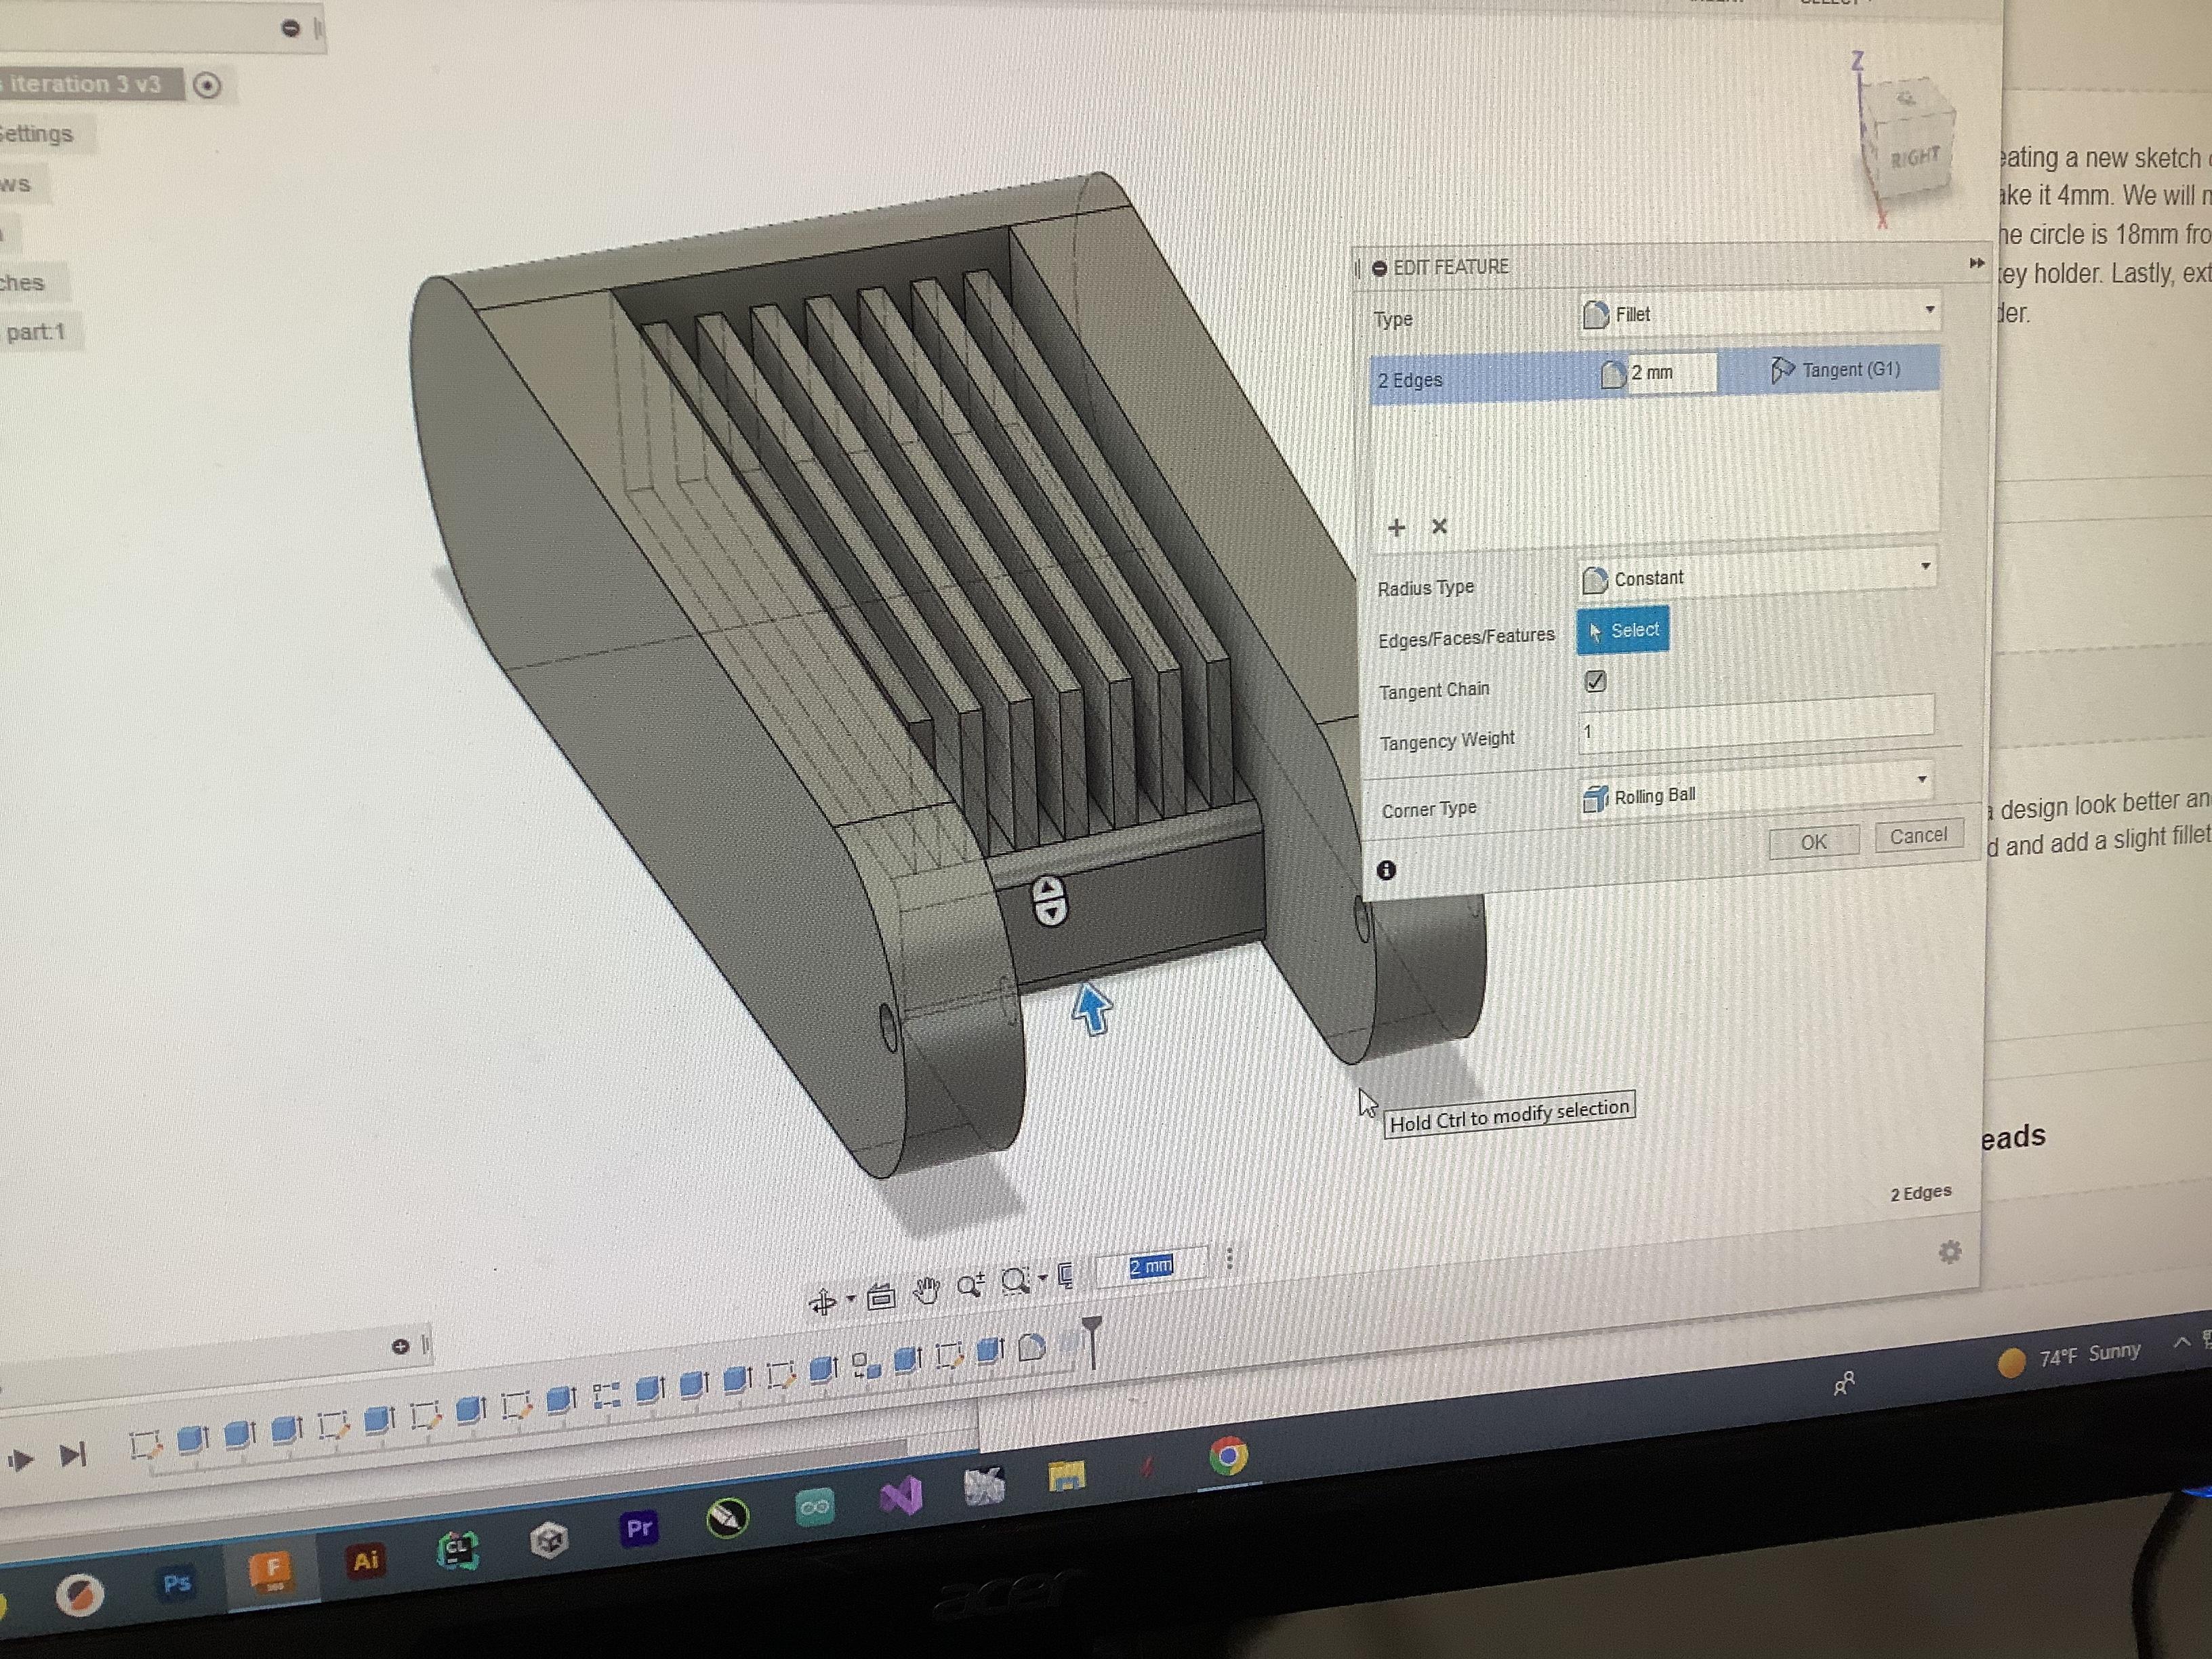
Task: Open File Explorer from the taskbar
Action: point(1067,1476)
